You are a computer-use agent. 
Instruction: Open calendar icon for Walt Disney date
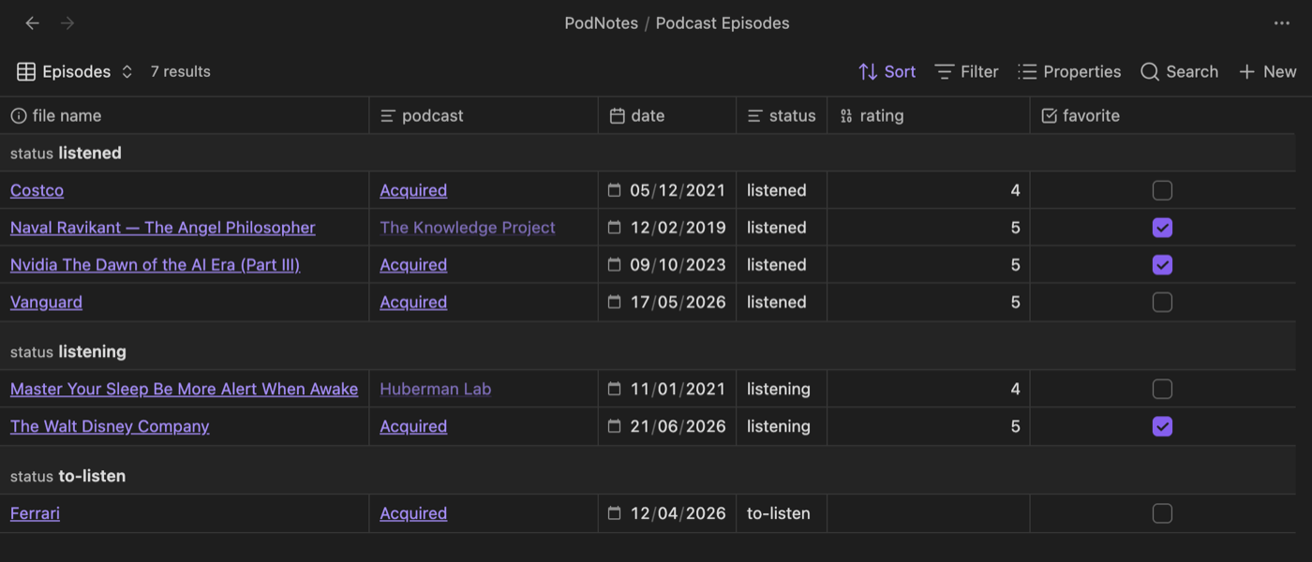point(615,426)
